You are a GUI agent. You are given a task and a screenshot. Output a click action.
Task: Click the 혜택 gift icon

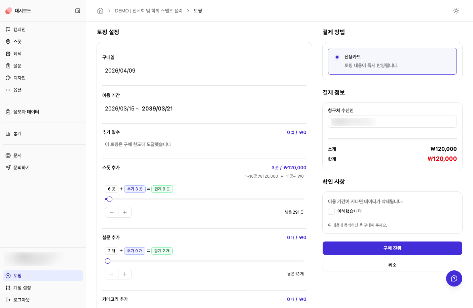8,54
